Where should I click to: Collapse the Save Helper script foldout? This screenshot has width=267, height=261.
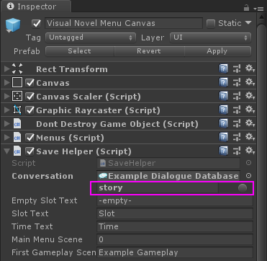click(x=6, y=151)
